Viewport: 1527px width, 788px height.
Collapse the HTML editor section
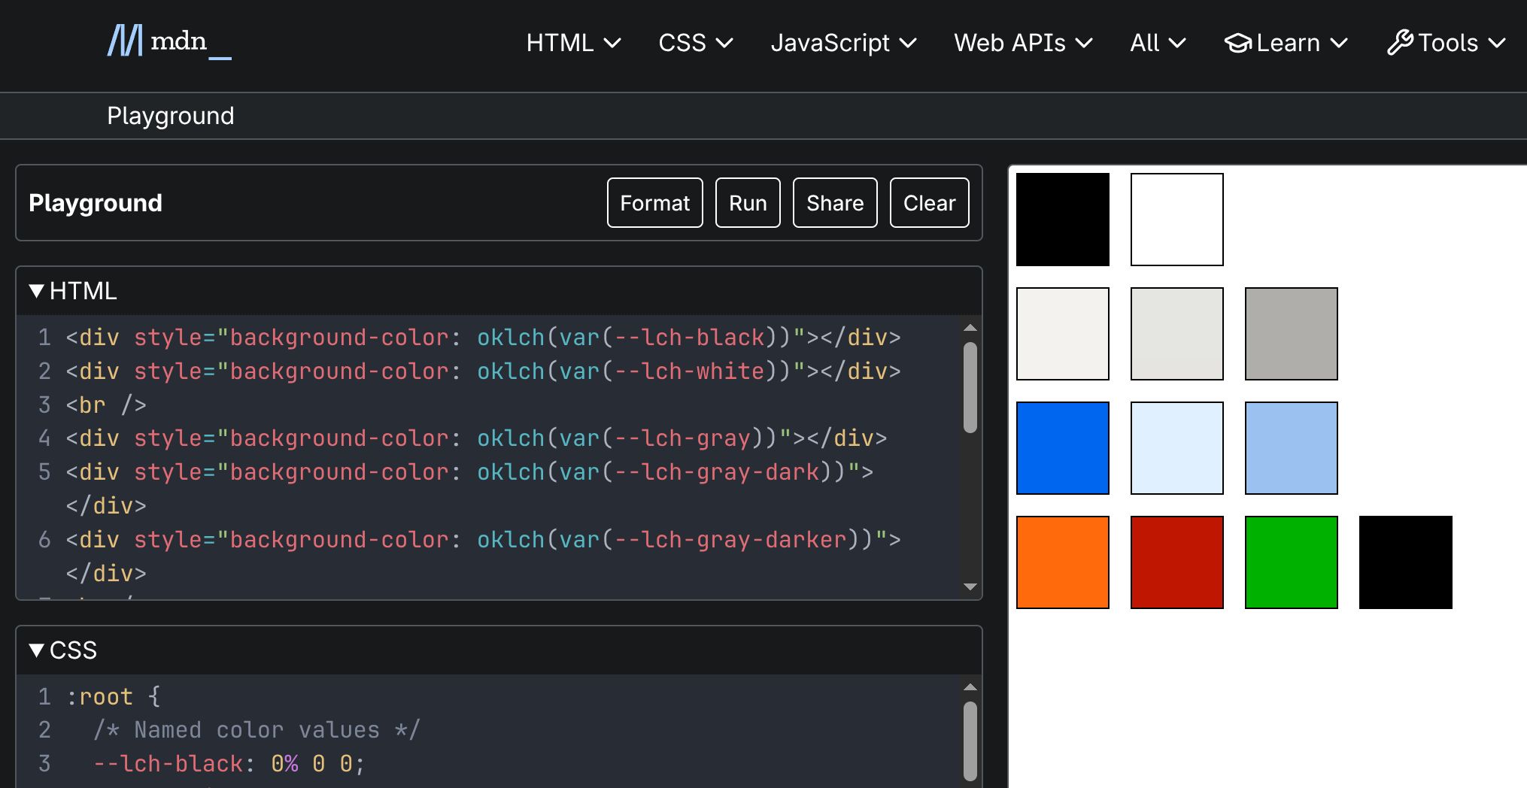36,291
